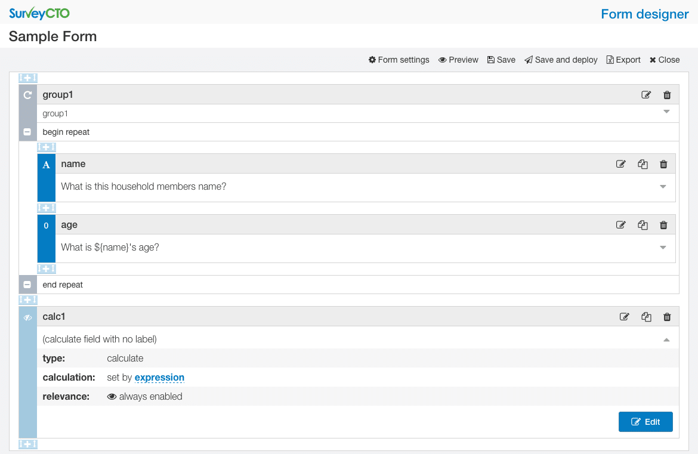Click the pencil icon in calc1 header
Viewport: 698px width, 454px height.
(624, 317)
